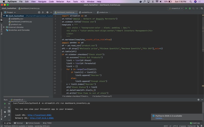The height and width of the screenshot is (127, 204).
Task: Open the Event Log
Action: (x=195, y=123)
